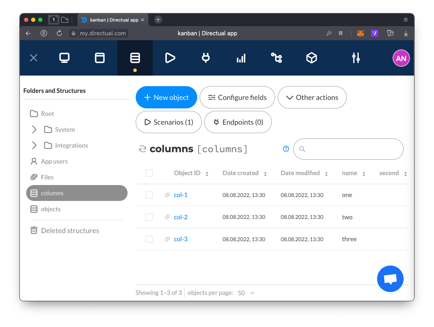Change objects per page dropdown value
Viewport: 434px width, 327px height.
point(246,293)
